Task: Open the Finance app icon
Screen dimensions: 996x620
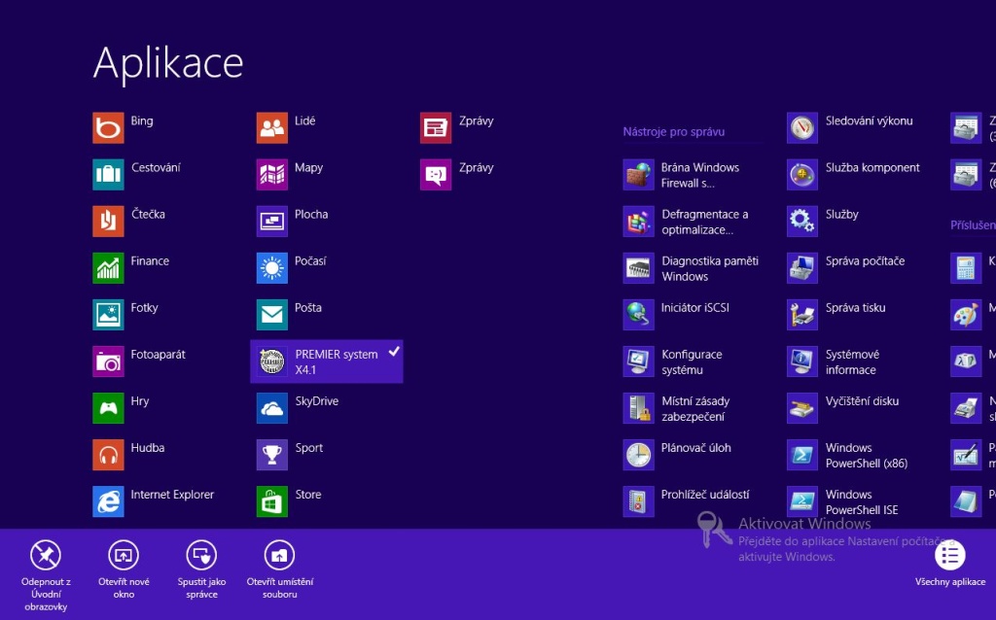Action: (108, 268)
